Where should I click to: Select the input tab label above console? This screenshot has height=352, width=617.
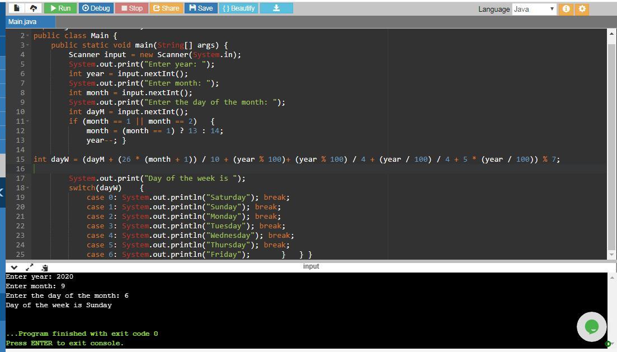click(311, 266)
